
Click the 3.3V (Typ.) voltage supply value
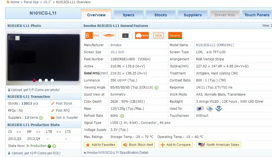(x=119, y=130)
